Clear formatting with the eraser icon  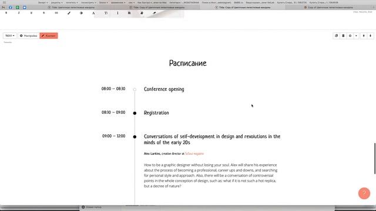(154, 13)
